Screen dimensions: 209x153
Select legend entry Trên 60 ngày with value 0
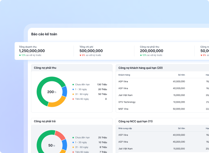click(90, 99)
